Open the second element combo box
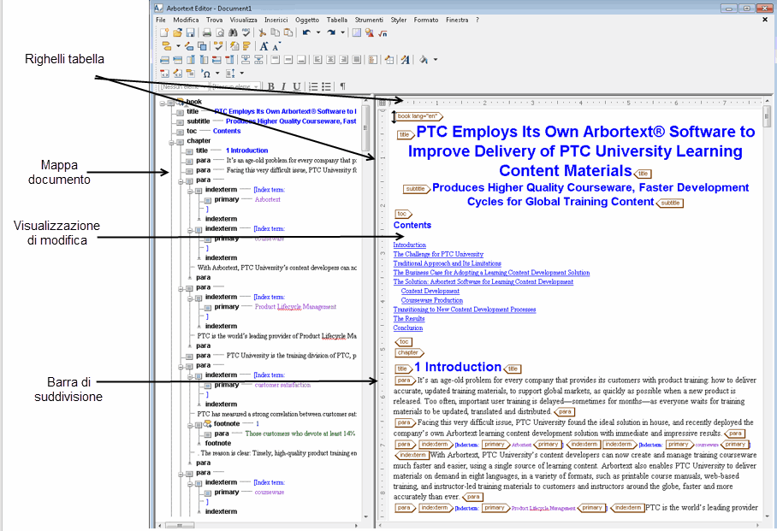The image size is (777, 531). 234,86
